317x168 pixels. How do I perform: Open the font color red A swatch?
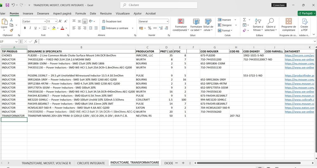(62, 28)
